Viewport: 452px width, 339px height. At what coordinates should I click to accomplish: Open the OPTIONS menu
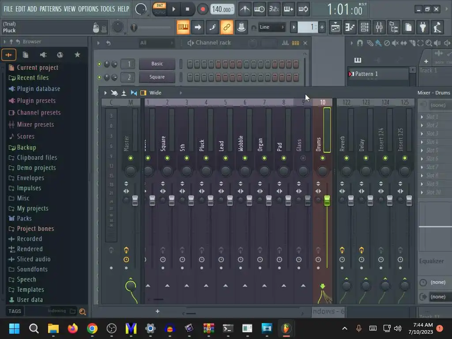coord(88,9)
